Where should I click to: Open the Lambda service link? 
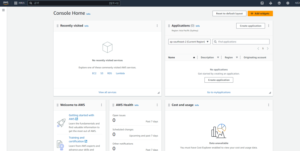(120, 73)
